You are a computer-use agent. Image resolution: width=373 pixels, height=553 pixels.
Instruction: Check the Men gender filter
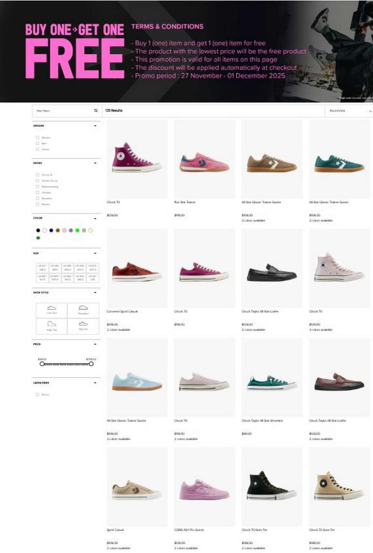point(37,143)
